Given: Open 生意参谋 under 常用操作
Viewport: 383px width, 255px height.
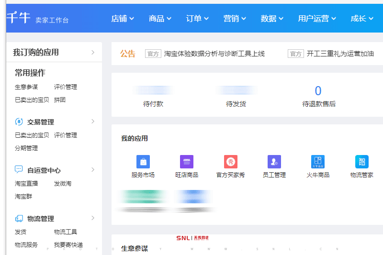Looking at the screenshot, I should pyautogui.click(x=26, y=87).
